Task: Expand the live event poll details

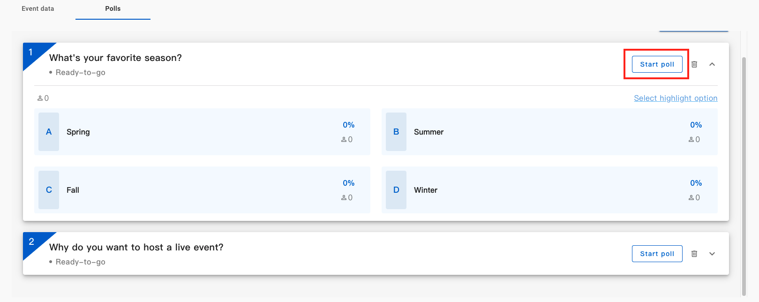Action: pyautogui.click(x=712, y=254)
